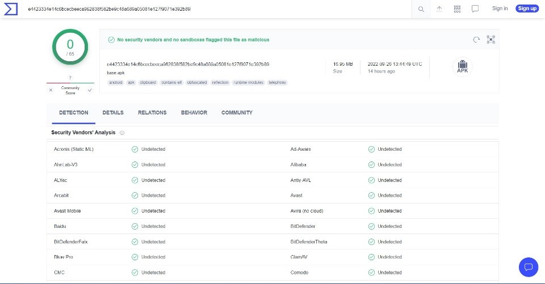Click the CMC undetected check icon
The width and height of the screenshot is (545, 284).
coord(135,273)
